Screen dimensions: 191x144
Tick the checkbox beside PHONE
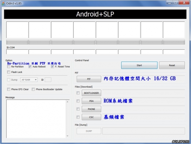point(78,109)
